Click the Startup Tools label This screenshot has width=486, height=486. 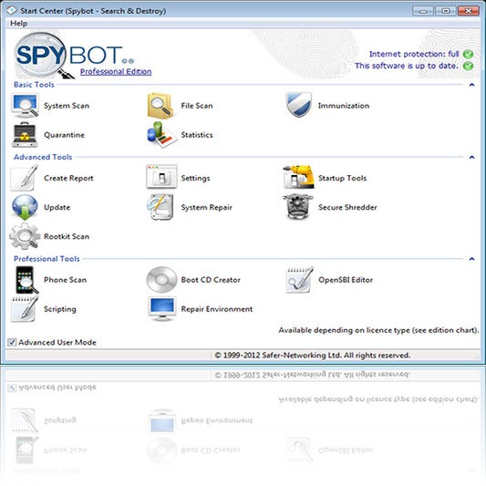point(342,178)
